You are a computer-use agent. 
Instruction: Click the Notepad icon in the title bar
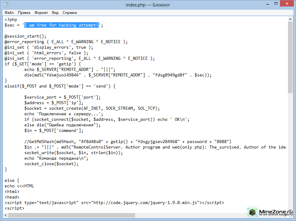point(6,5)
